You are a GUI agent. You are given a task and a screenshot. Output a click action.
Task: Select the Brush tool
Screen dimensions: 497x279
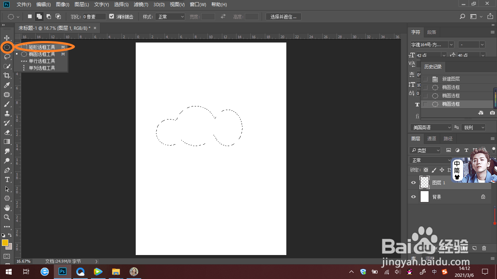[x=7, y=104]
